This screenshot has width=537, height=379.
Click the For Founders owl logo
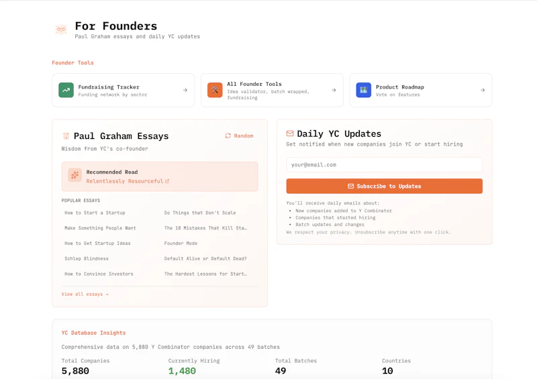(61, 30)
